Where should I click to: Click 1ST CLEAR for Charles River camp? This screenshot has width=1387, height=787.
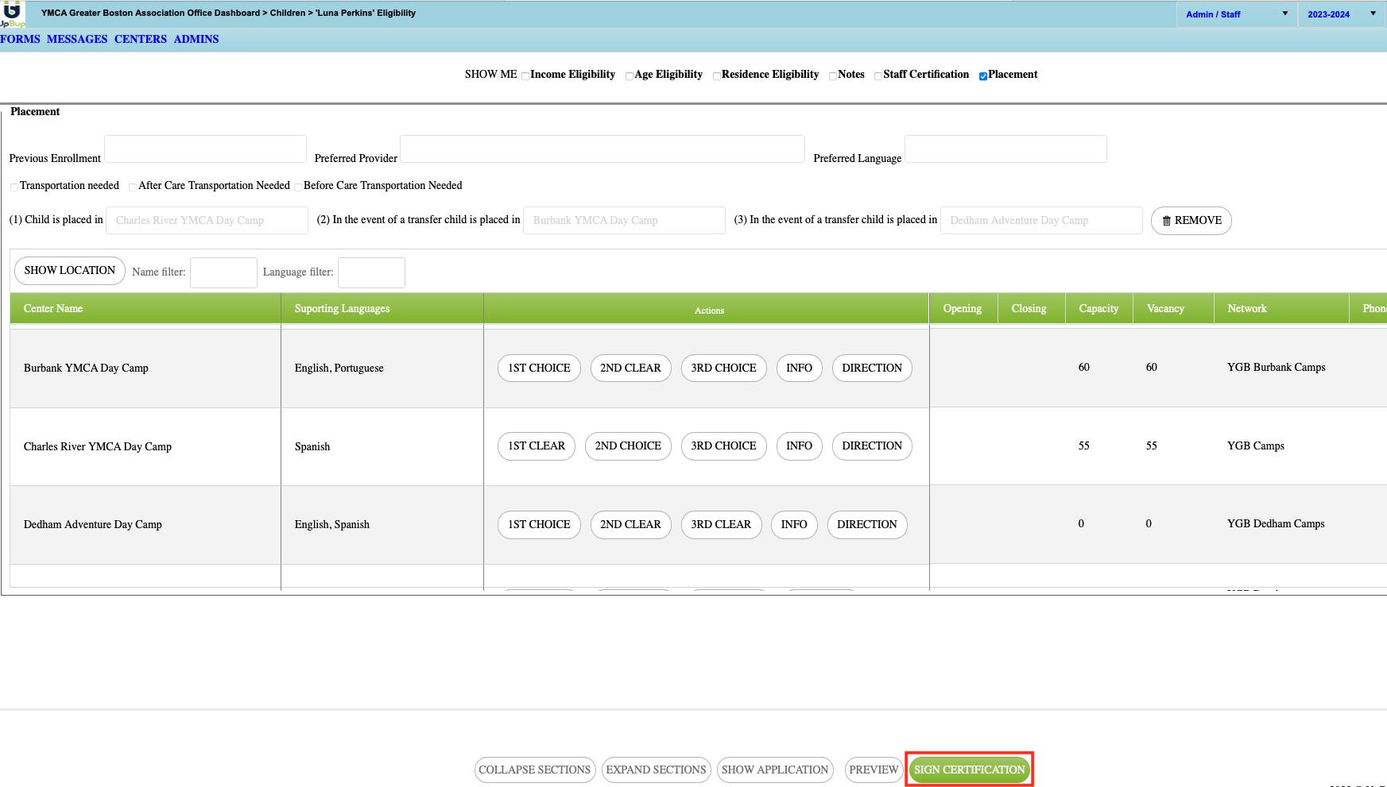537,446
